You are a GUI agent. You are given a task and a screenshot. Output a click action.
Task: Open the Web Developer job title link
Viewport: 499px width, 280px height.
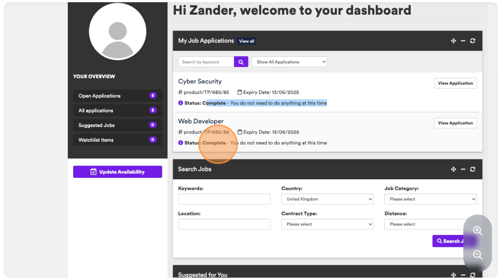201,121
